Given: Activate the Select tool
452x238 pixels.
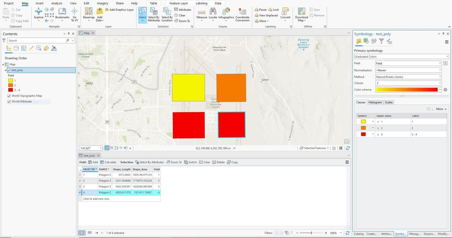Looking at the screenshot, I should pyautogui.click(x=143, y=15).
